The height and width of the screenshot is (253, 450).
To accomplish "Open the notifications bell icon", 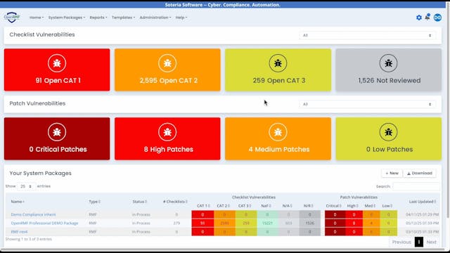I will pos(427,17).
